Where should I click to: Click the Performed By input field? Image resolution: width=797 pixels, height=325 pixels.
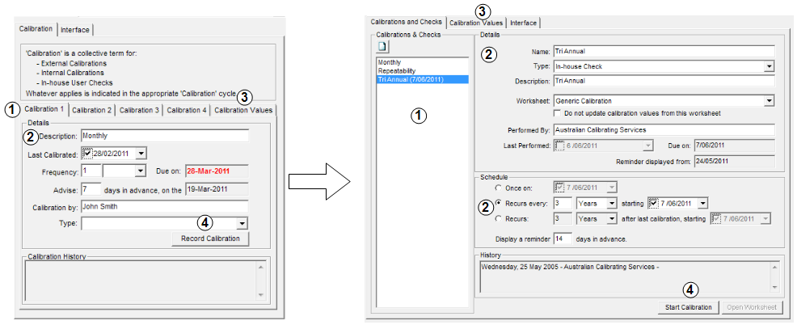coord(663,130)
